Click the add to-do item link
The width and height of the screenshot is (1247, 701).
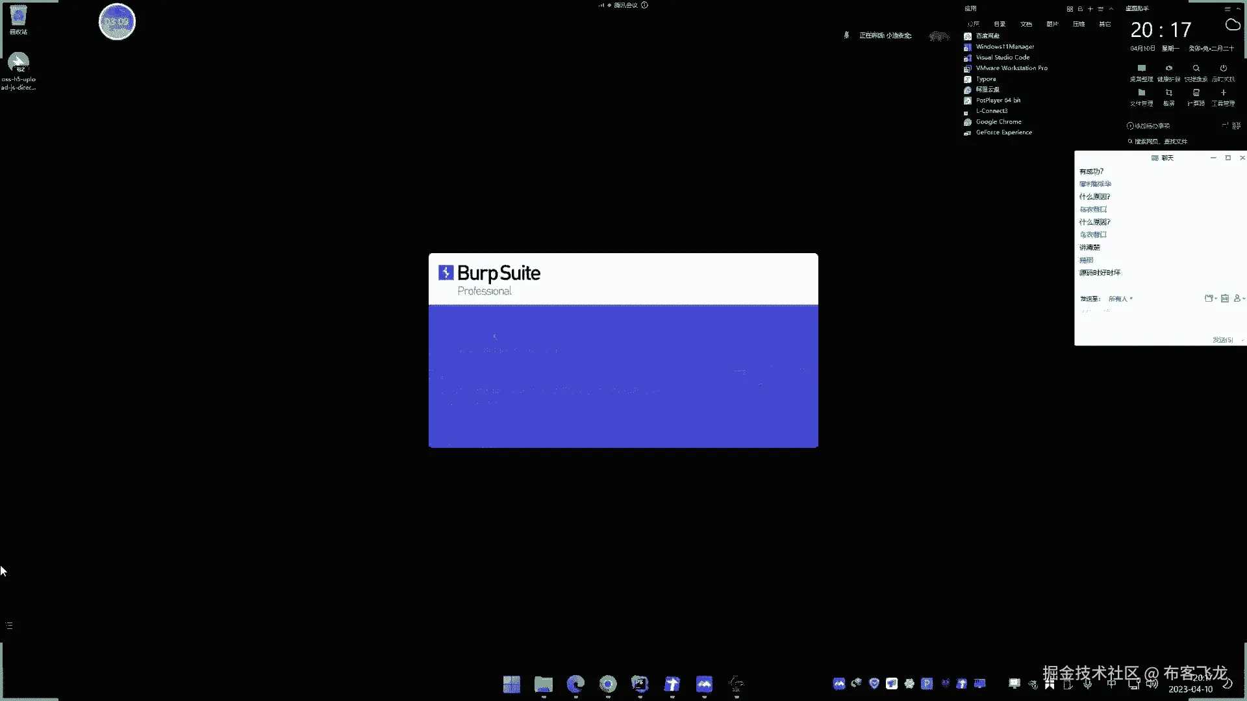1148,126
